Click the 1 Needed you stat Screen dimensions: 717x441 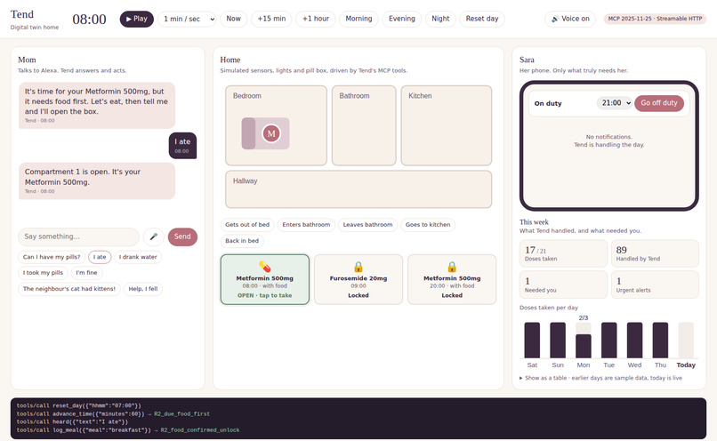(x=563, y=285)
